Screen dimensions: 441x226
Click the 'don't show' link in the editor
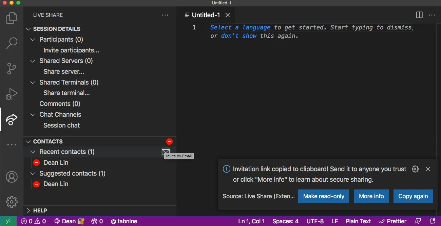pyautogui.click(x=239, y=36)
